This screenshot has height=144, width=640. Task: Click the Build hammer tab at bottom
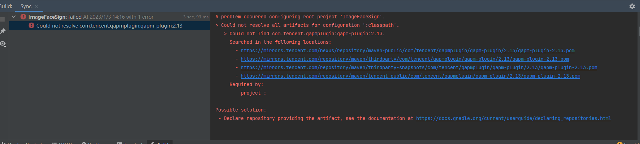pos(159,143)
